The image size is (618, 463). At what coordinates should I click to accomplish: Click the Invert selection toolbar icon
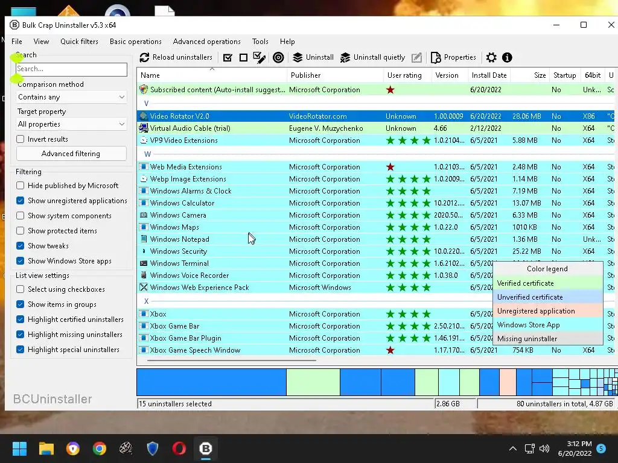[259, 58]
